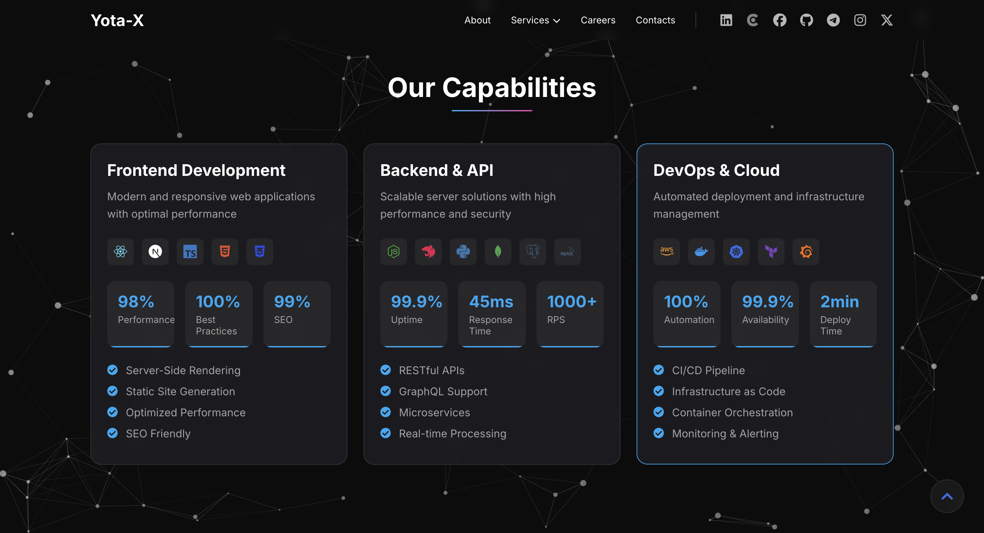
Task: Click the Next.js technology icon
Action: 155,252
